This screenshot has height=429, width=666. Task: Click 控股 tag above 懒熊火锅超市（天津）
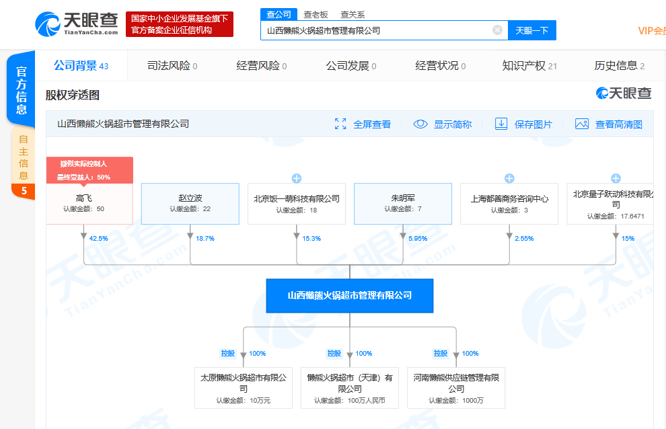point(334,354)
